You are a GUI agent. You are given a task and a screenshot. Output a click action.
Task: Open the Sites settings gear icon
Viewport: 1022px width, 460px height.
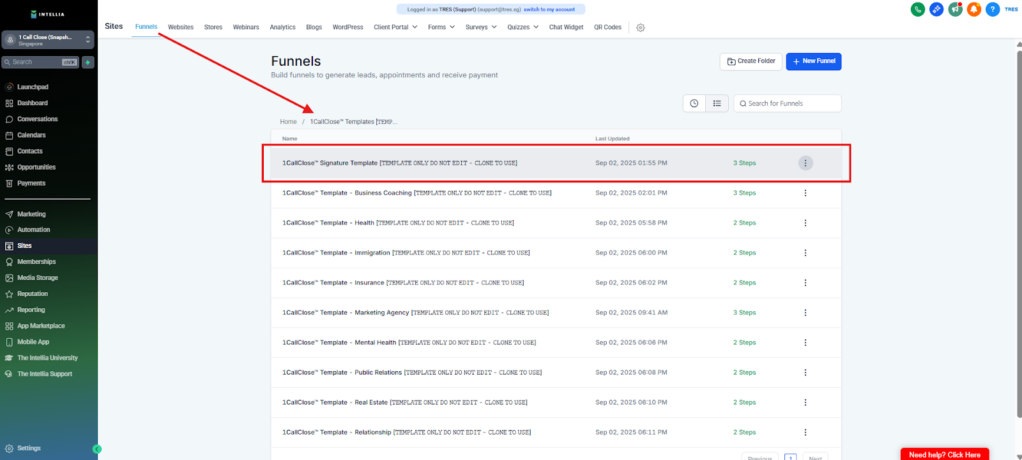(x=641, y=27)
